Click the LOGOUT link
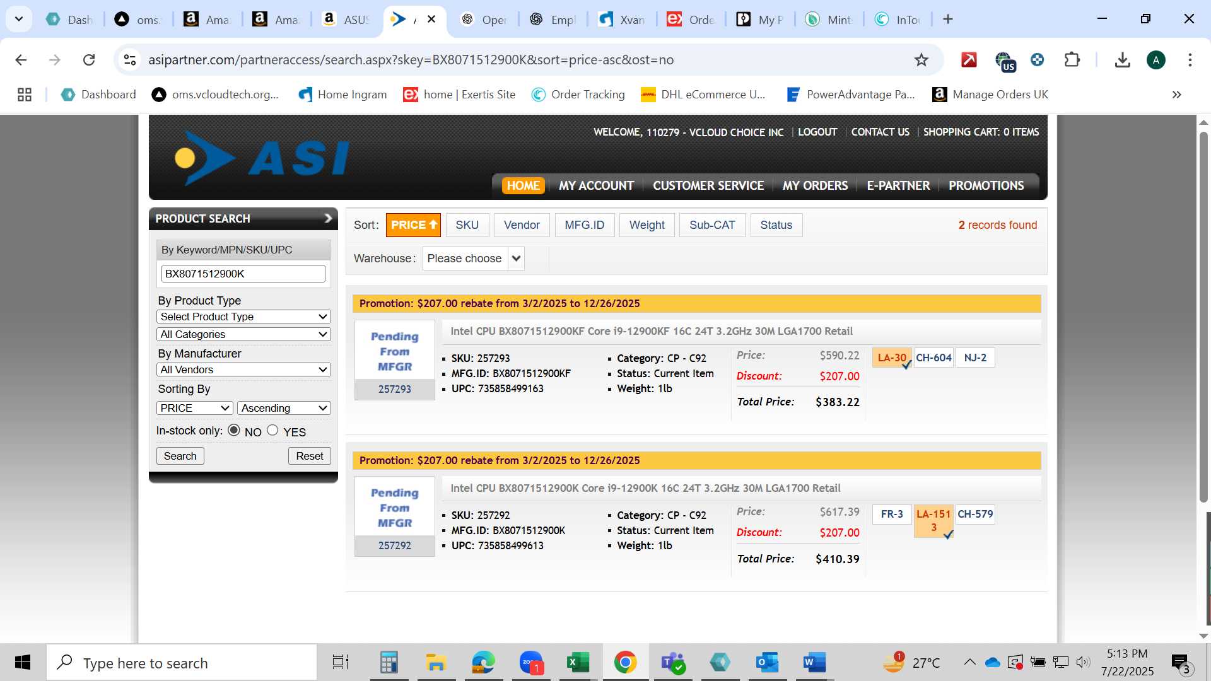 [x=817, y=132]
